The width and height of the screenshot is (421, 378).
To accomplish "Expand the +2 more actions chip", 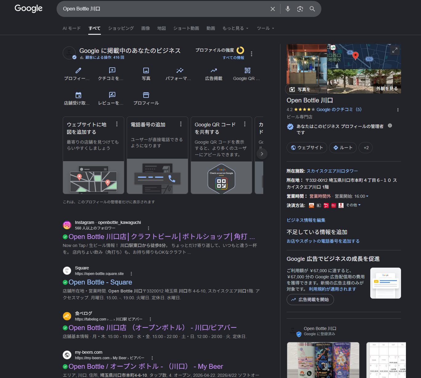I will (x=366, y=148).
